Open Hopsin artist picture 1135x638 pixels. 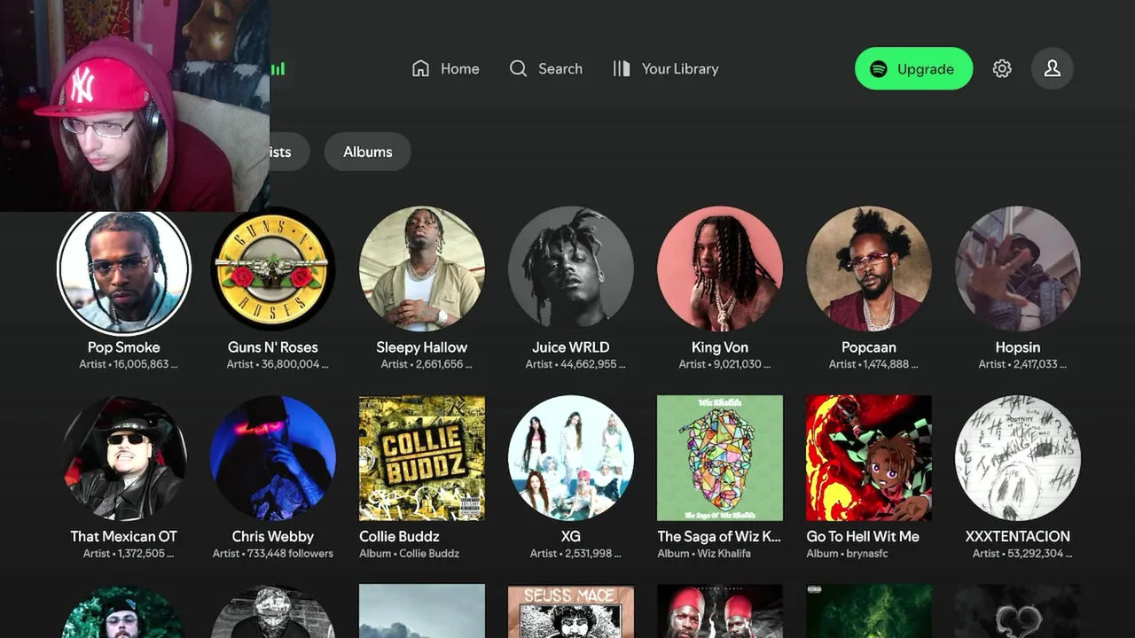click(1018, 269)
